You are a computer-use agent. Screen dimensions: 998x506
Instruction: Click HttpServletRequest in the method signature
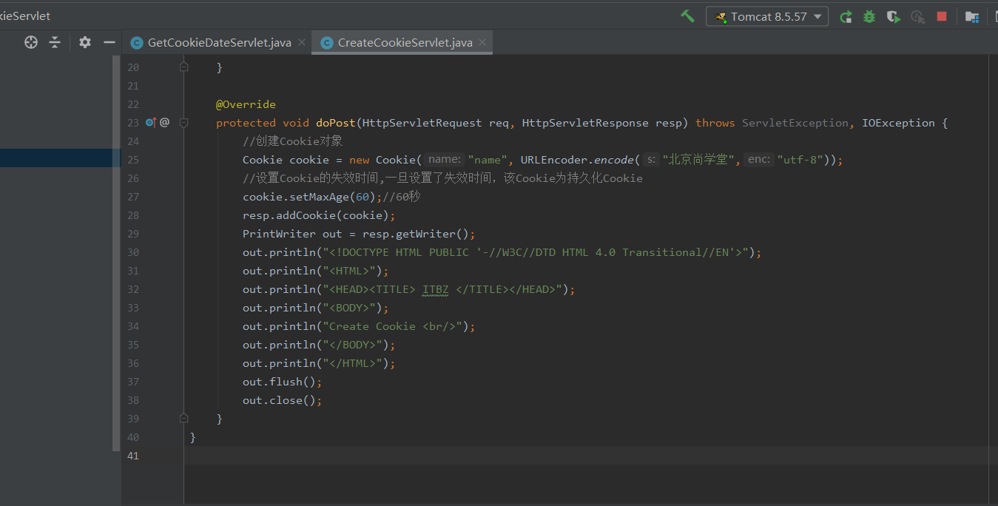(422, 123)
